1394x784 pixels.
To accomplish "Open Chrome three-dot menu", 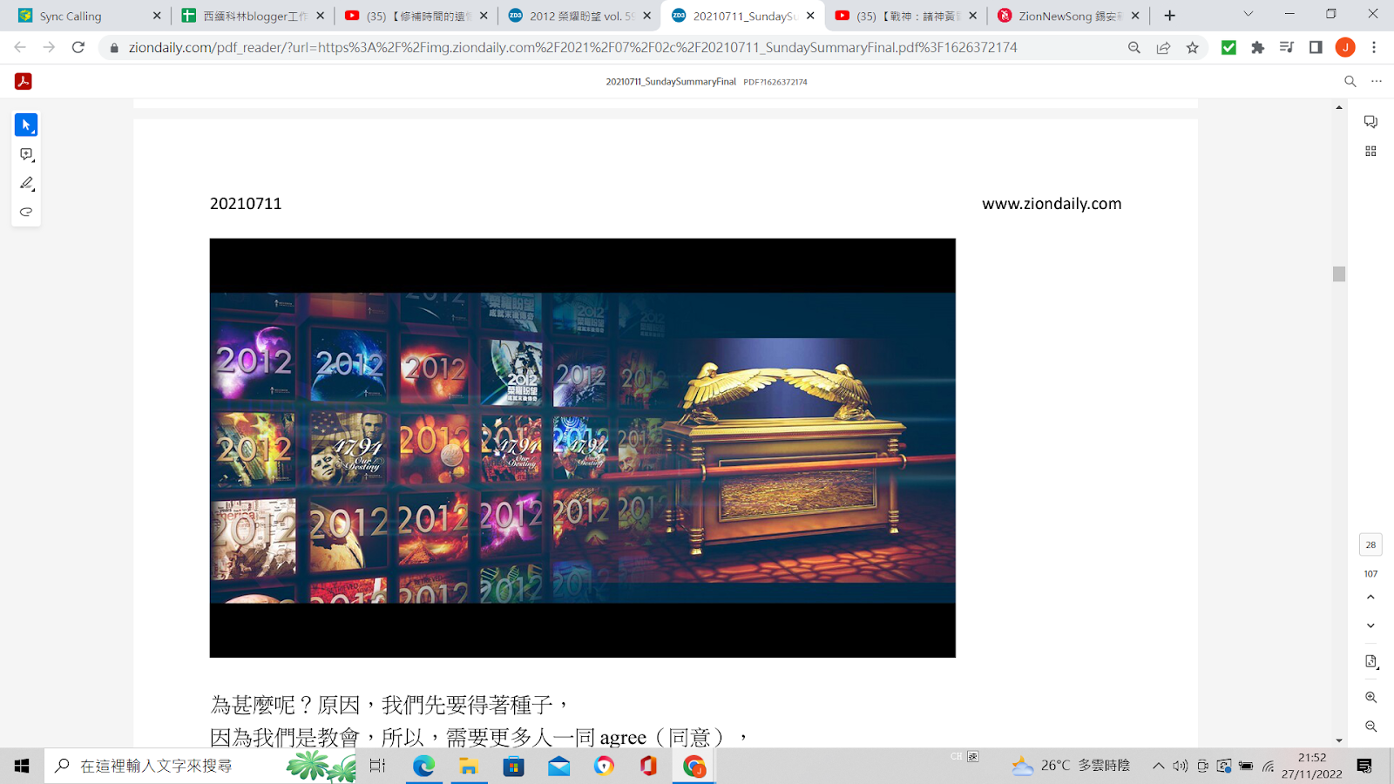I will coord(1374,47).
